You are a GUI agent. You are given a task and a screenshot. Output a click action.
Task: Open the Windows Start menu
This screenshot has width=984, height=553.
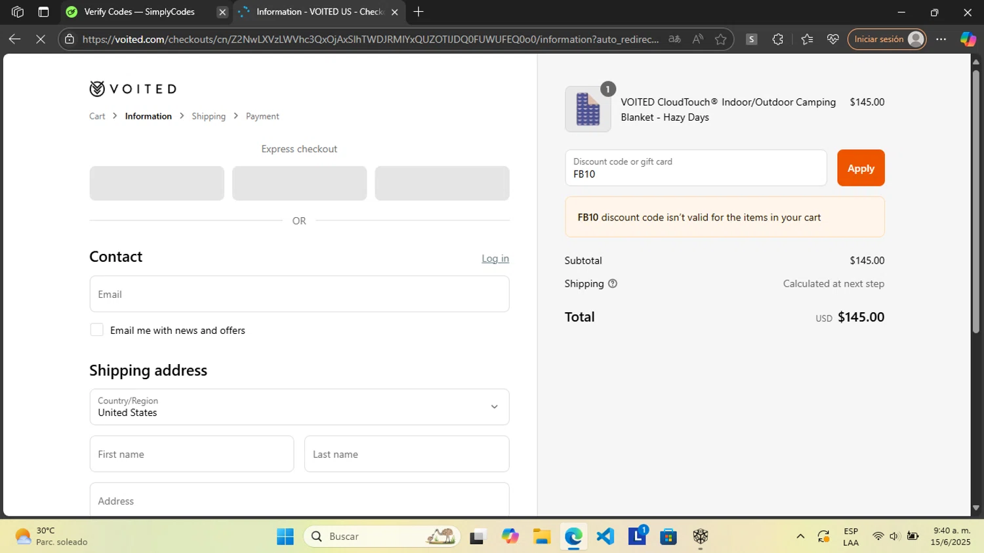[285, 537]
